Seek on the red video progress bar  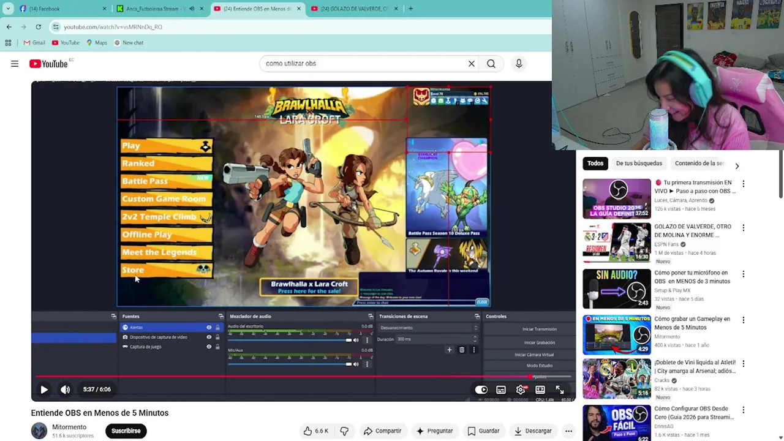point(303,377)
